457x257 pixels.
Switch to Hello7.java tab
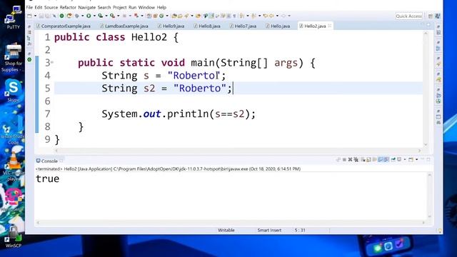243,26
